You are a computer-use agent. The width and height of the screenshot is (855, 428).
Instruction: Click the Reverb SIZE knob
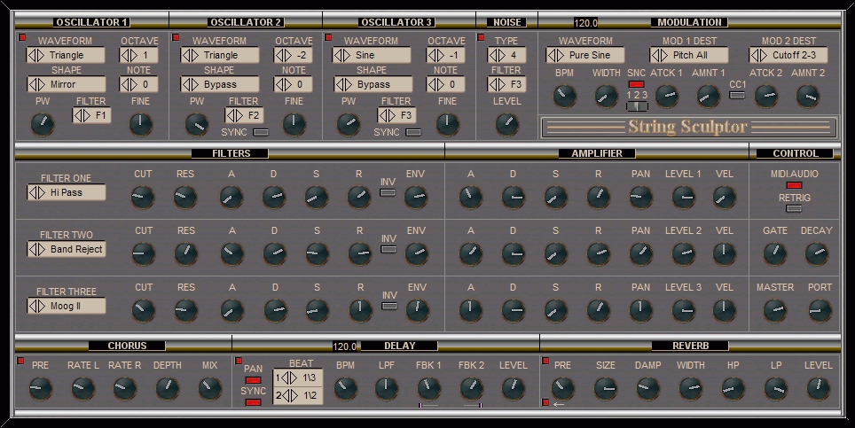click(x=605, y=389)
